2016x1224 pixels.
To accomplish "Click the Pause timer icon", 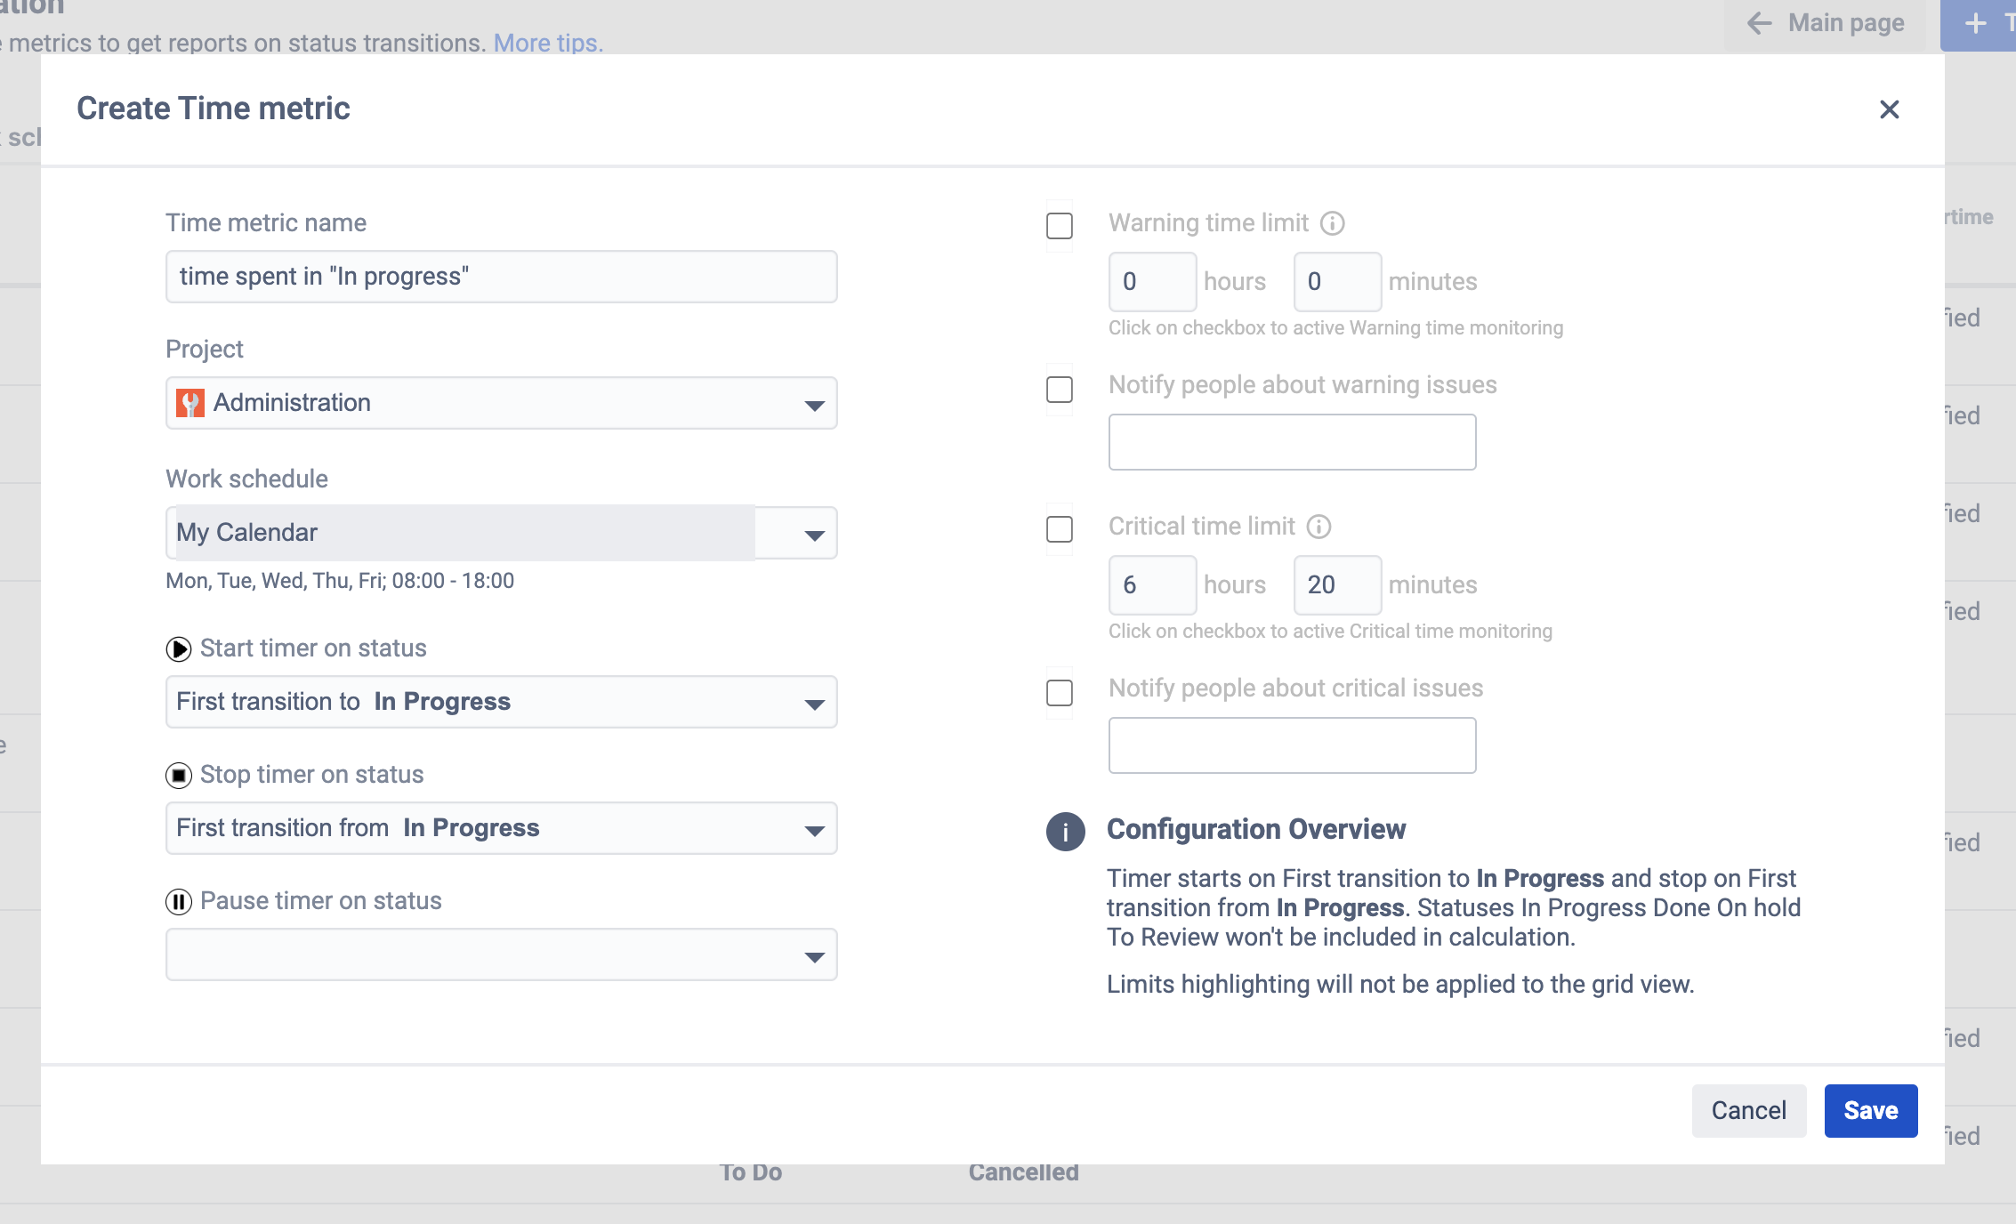I will 179,902.
